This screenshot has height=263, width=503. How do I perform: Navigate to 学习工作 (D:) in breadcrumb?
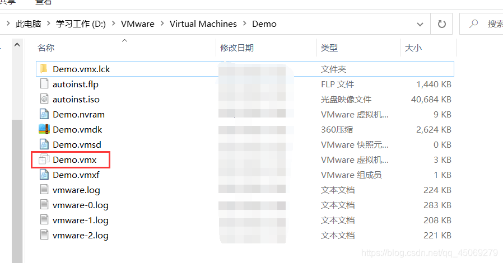(x=81, y=24)
